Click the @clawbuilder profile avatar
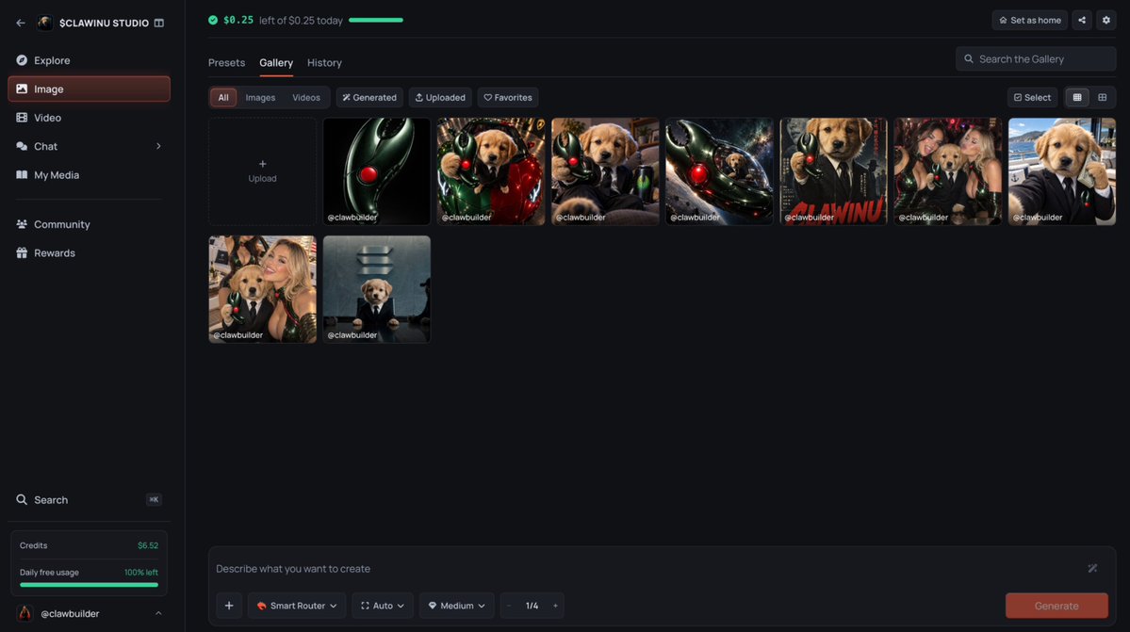Image resolution: width=1130 pixels, height=632 pixels. [25, 613]
